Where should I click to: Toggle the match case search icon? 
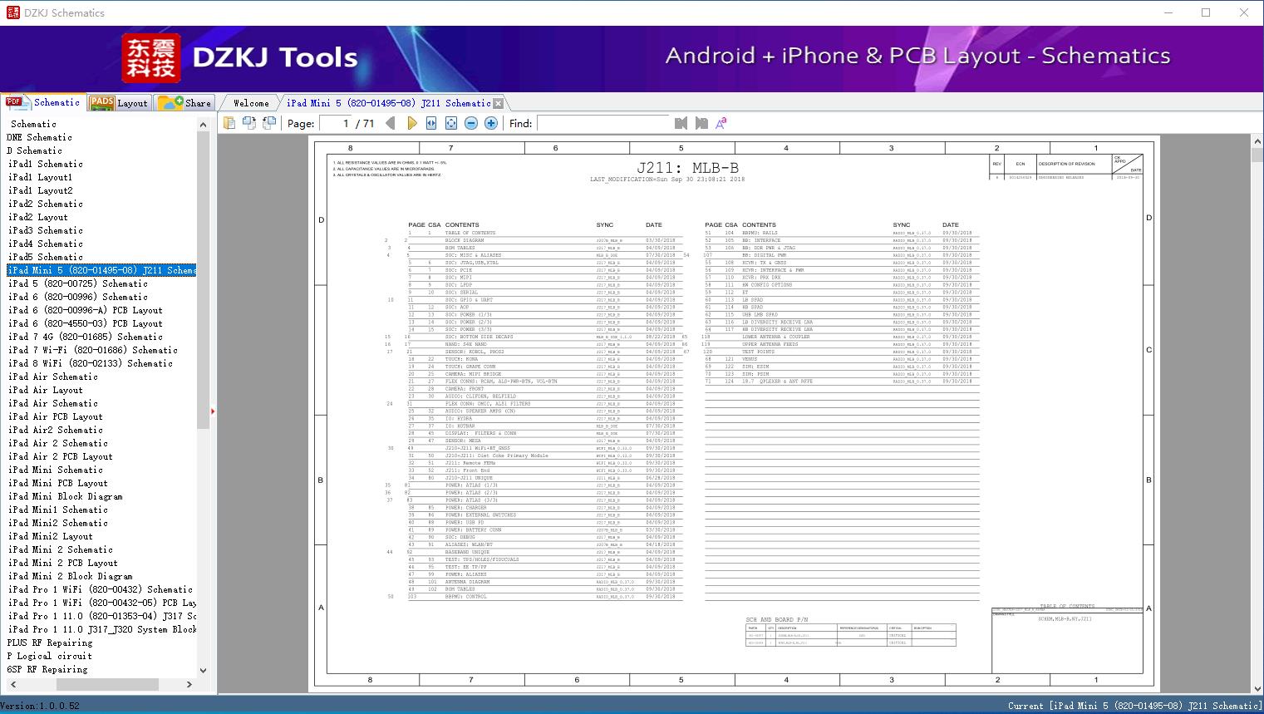[x=721, y=123]
